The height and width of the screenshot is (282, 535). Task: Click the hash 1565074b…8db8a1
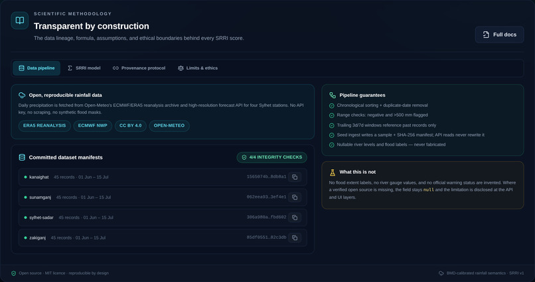266,177
